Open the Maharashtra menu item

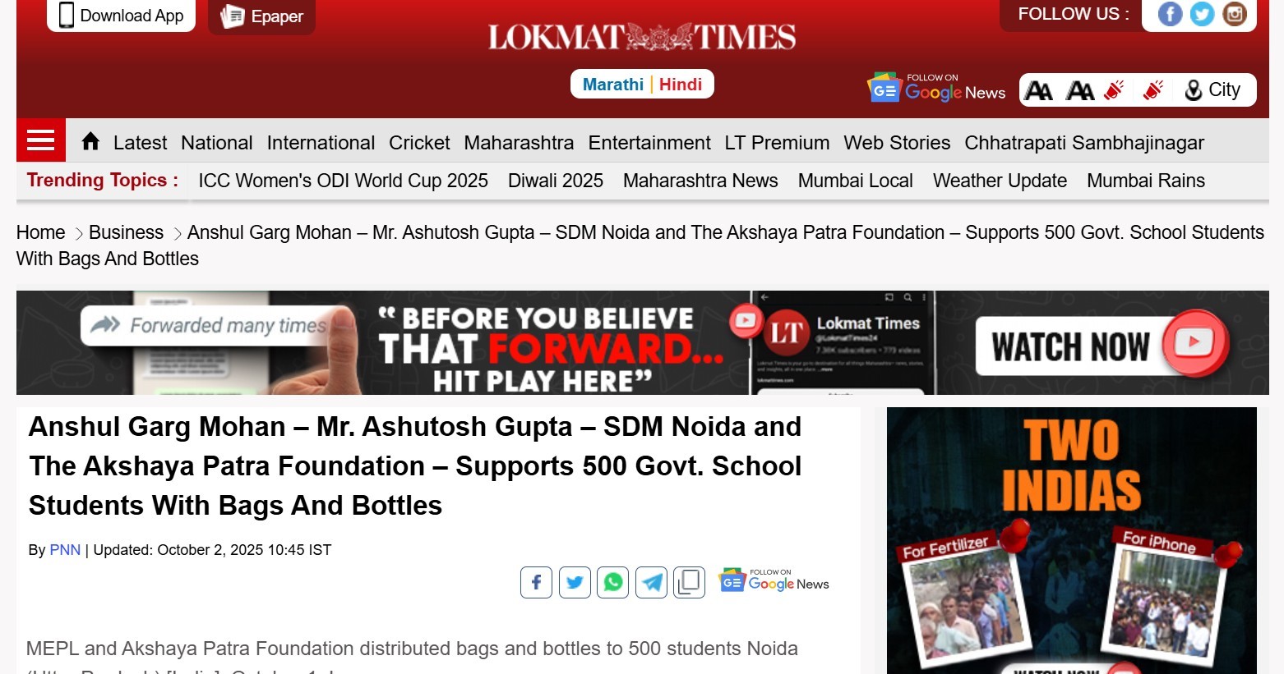[x=519, y=143]
